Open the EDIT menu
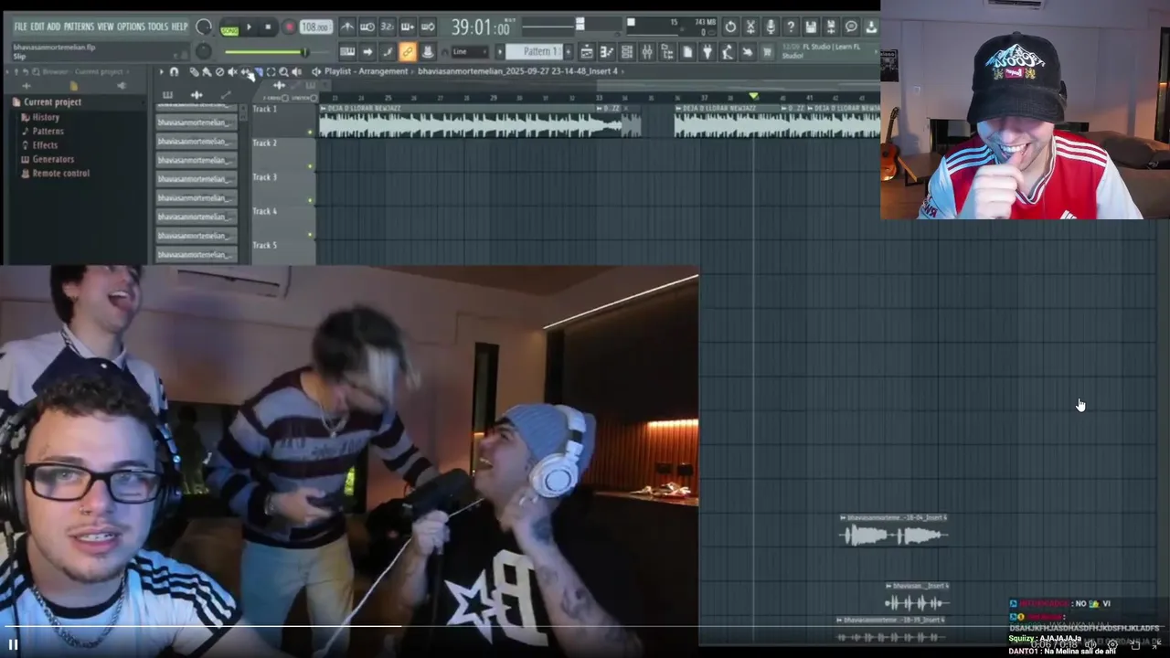Screen dimensions: 1170x658 37,27
